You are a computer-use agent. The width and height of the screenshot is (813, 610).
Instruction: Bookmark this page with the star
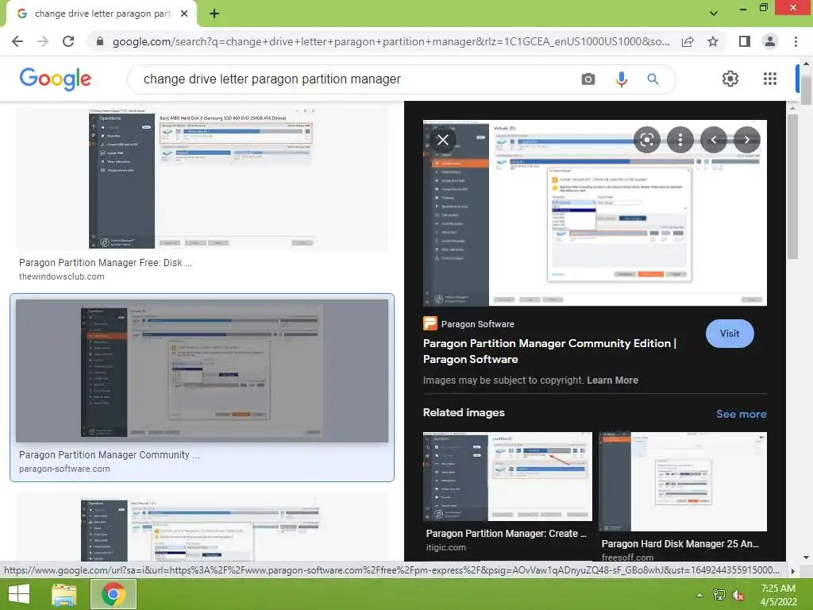(x=713, y=41)
